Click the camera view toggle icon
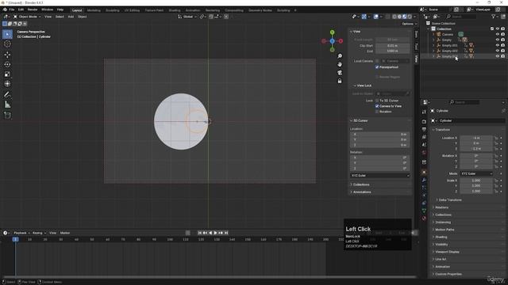 point(340,73)
